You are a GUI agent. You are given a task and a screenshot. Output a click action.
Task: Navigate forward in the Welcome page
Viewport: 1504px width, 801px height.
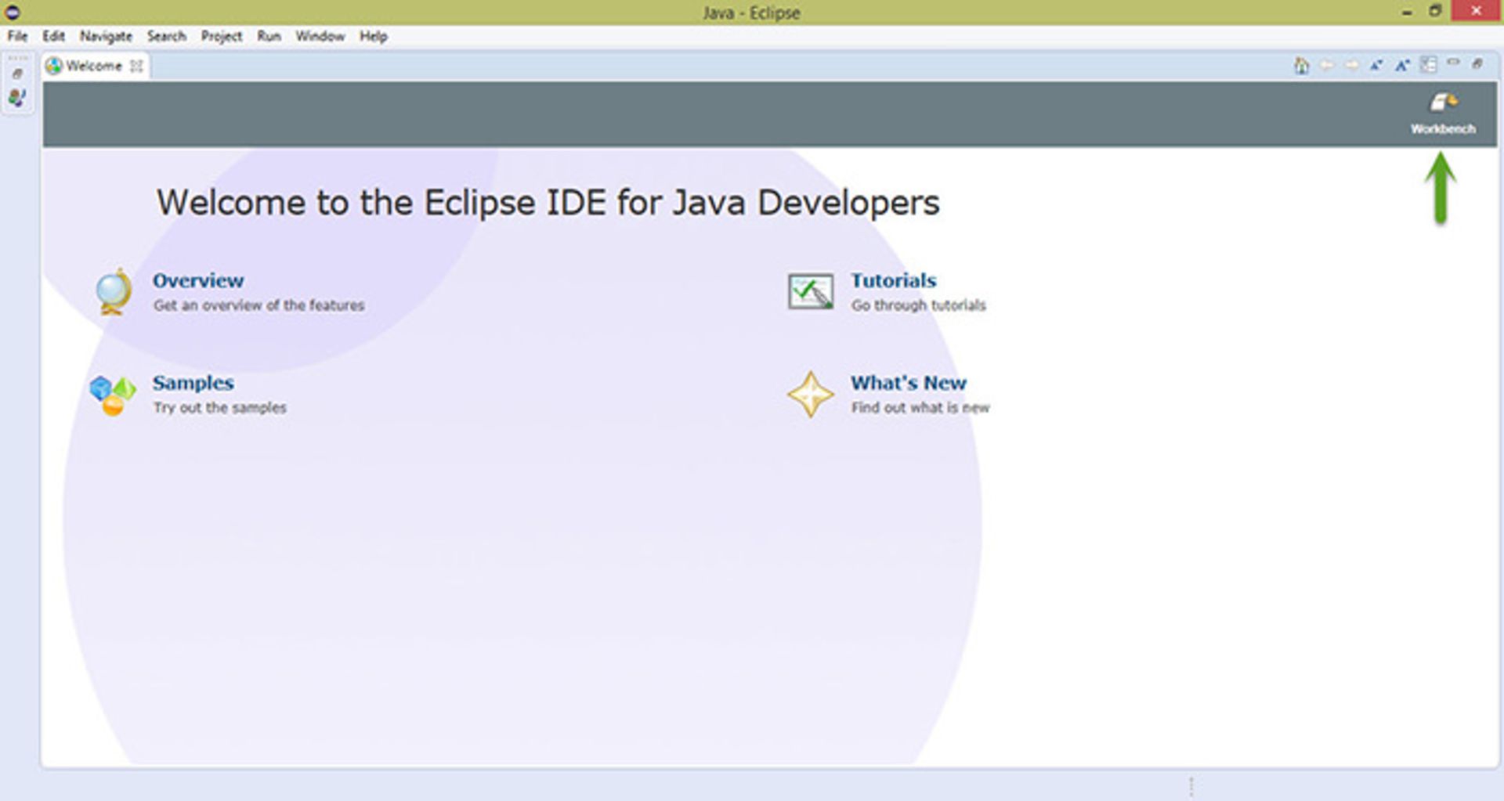point(1352,65)
